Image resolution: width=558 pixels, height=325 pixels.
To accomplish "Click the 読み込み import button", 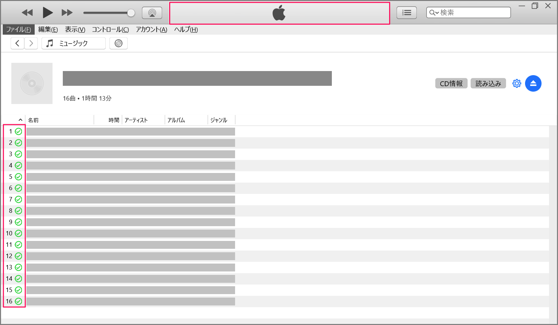I will (x=488, y=83).
